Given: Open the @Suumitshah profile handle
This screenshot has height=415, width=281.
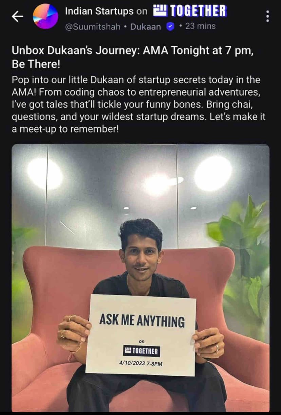Looking at the screenshot, I should (x=92, y=27).
